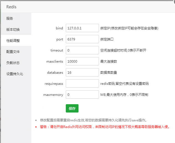Click the 绑定IP description beside bind

tap(129, 28)
